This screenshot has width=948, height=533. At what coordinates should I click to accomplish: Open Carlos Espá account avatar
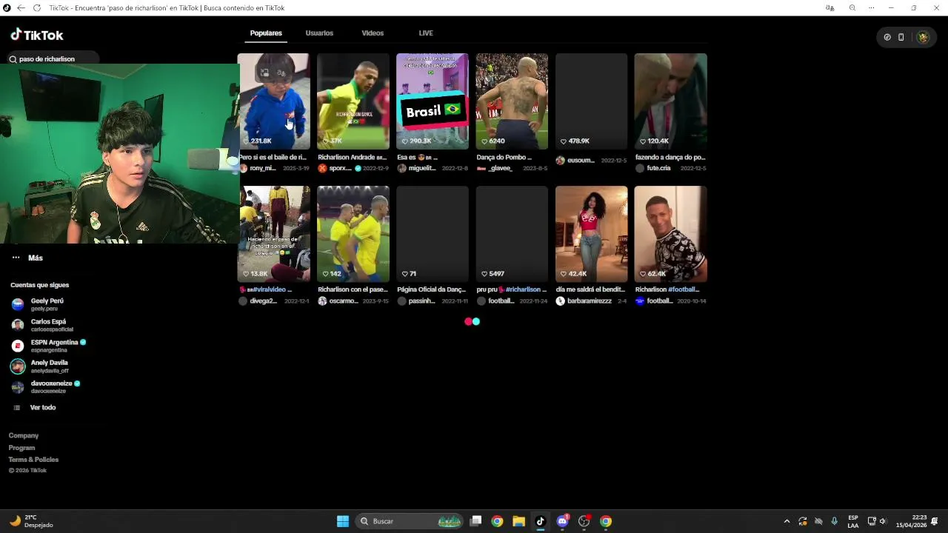coord(18,325)
